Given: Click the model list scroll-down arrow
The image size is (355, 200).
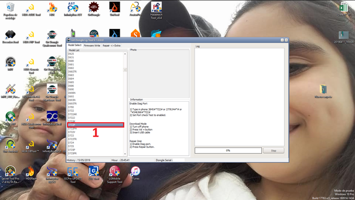Looking at the screenshot, I should [125, 154].
